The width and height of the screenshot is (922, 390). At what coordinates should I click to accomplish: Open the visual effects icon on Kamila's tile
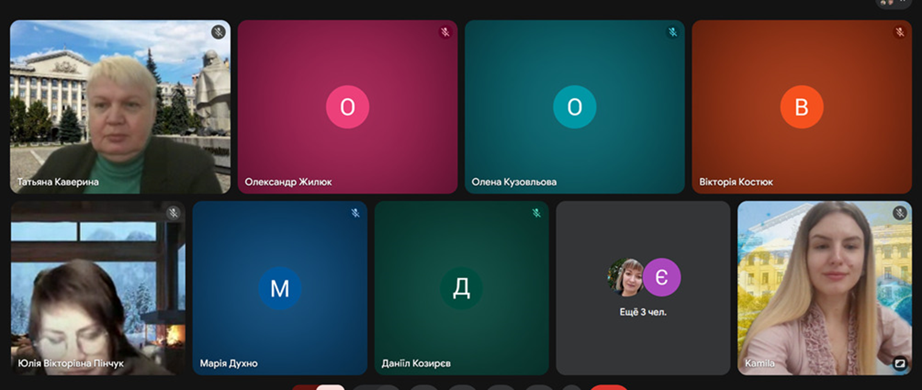(900, 363)
